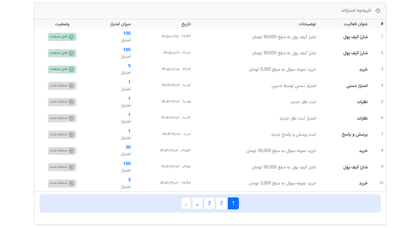Click the 5 points value in row 3
Screen dimensions: 420x228
click(129, 66)
